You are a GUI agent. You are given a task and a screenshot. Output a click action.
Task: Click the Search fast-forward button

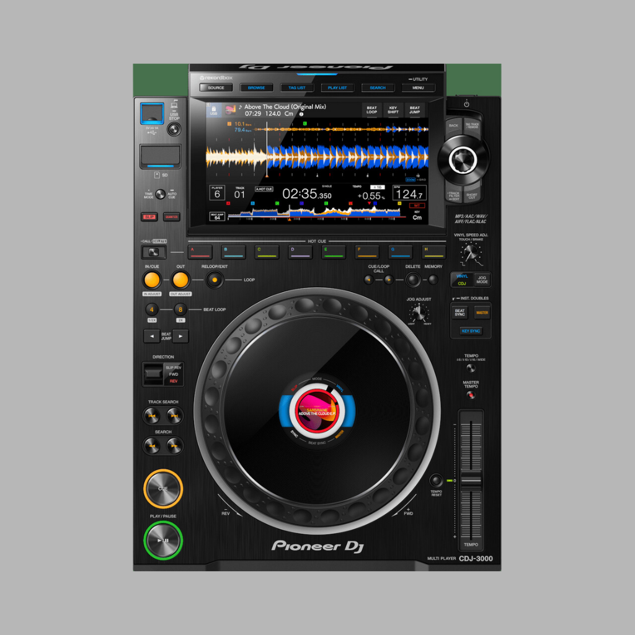coord(174,446)
